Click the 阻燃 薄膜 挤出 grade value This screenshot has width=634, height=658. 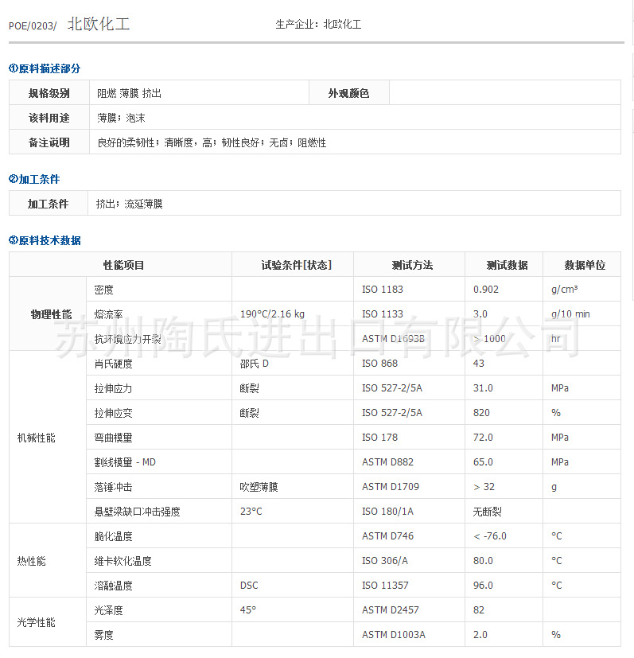pos(129,93)
